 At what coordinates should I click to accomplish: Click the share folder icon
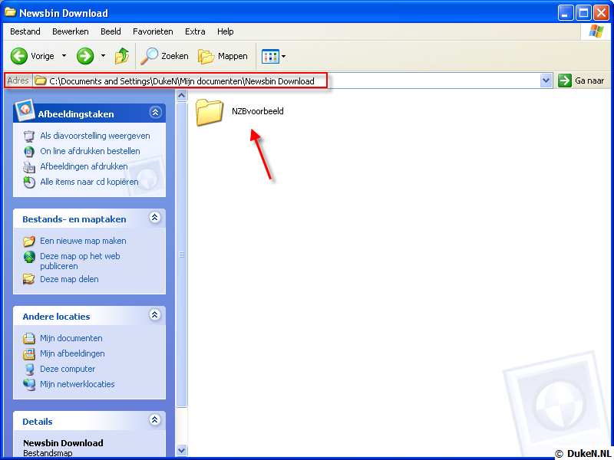point(29,279)
